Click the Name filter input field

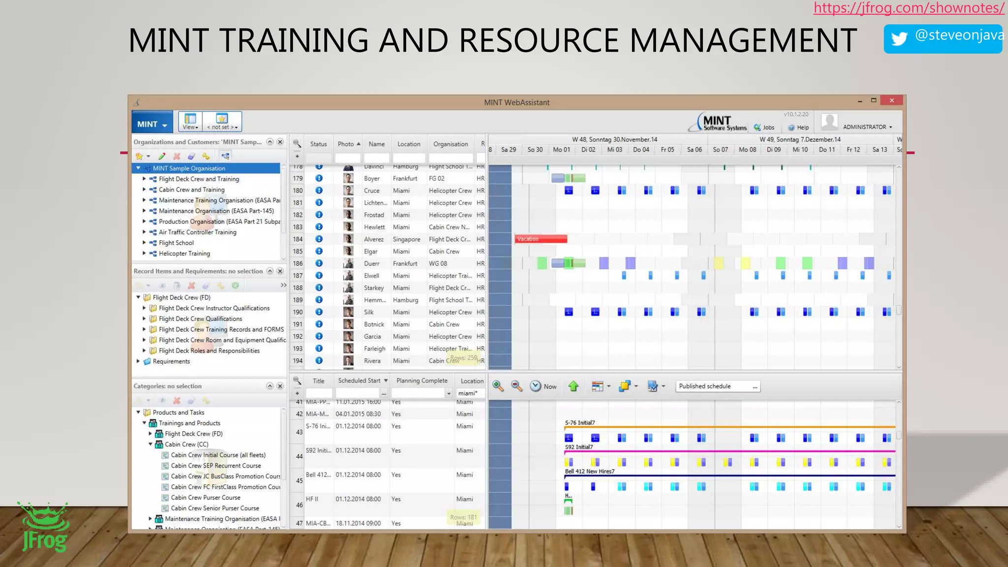pos(377,157)
